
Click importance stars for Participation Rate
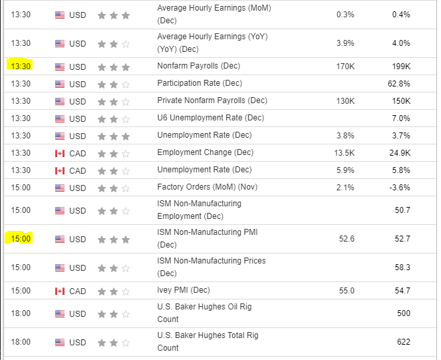[x=113, y=84]
